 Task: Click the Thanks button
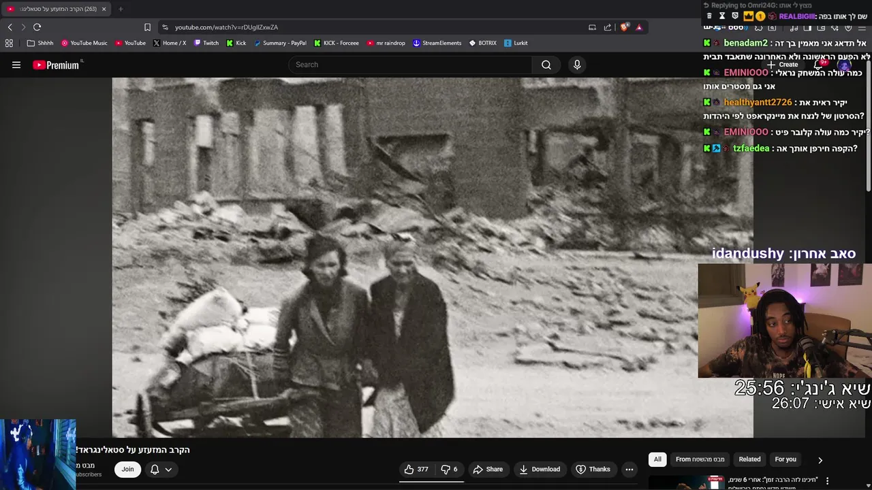[593, 469]
